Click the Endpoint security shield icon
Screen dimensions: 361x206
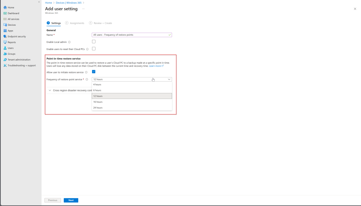[5, 36]
